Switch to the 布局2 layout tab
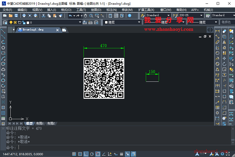The image size is (235, 157). tap(51, 123)
